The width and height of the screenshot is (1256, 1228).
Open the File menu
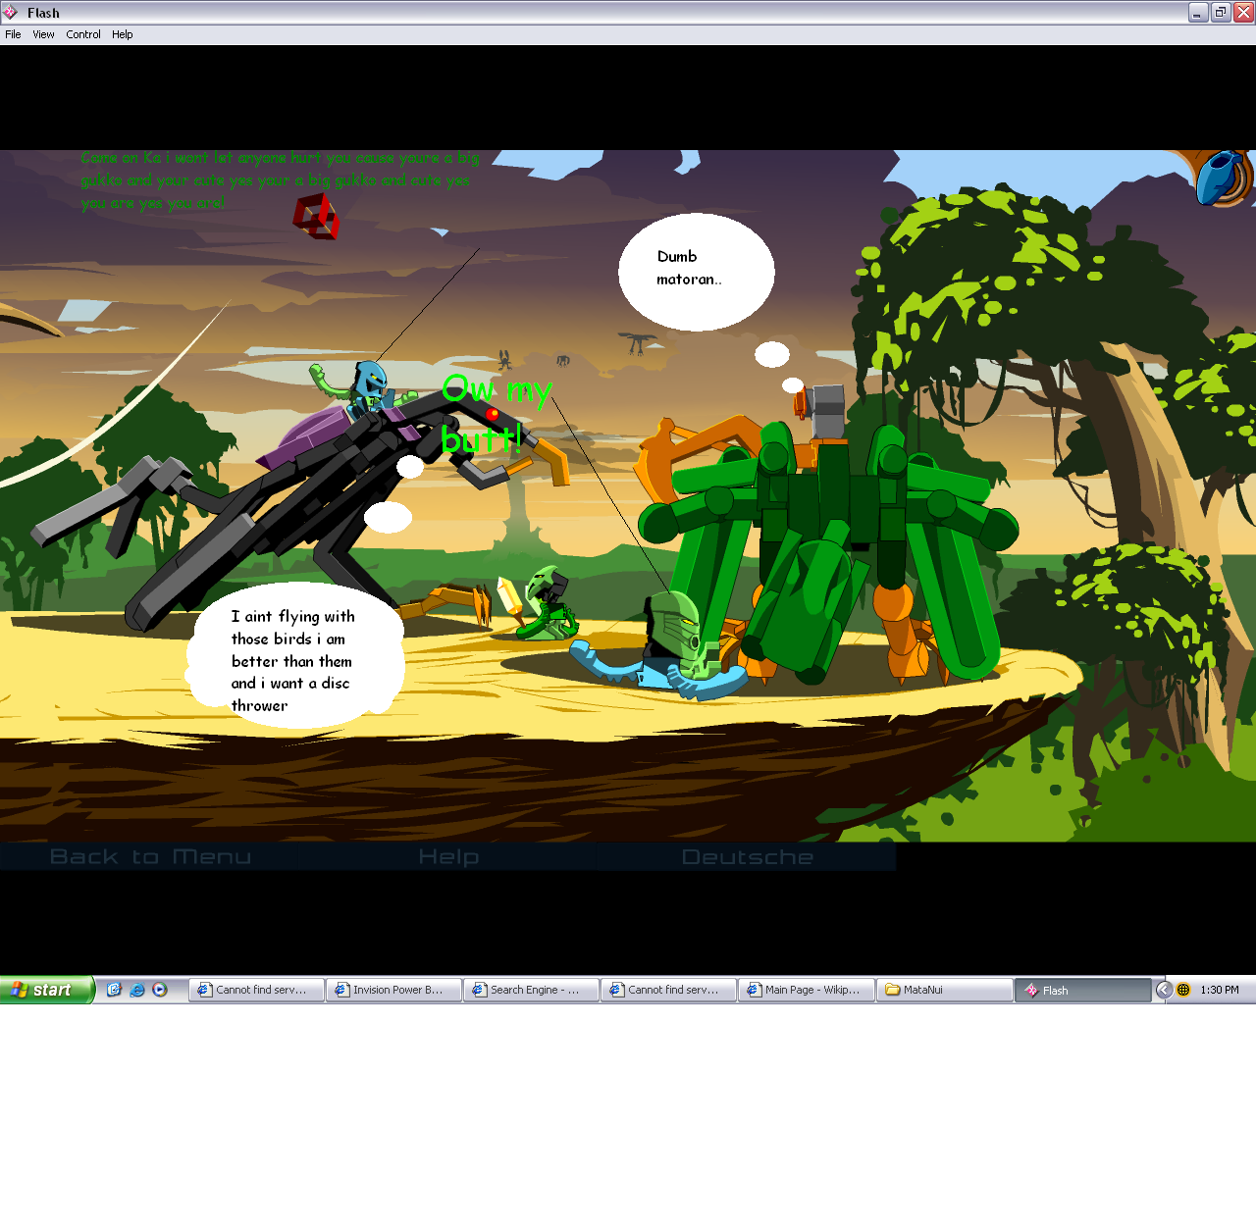click(x=13, y=34)
